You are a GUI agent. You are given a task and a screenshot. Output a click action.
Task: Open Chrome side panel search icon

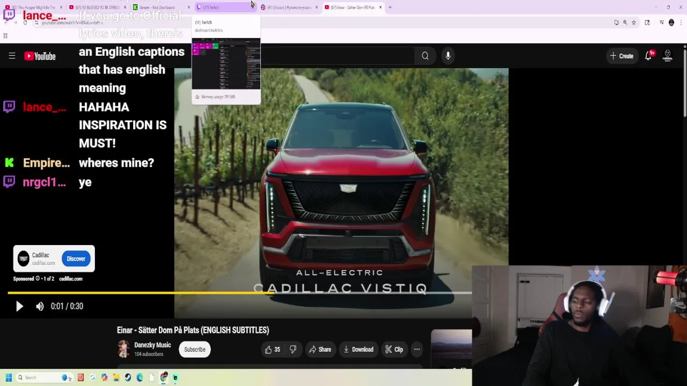click(647, 23)
